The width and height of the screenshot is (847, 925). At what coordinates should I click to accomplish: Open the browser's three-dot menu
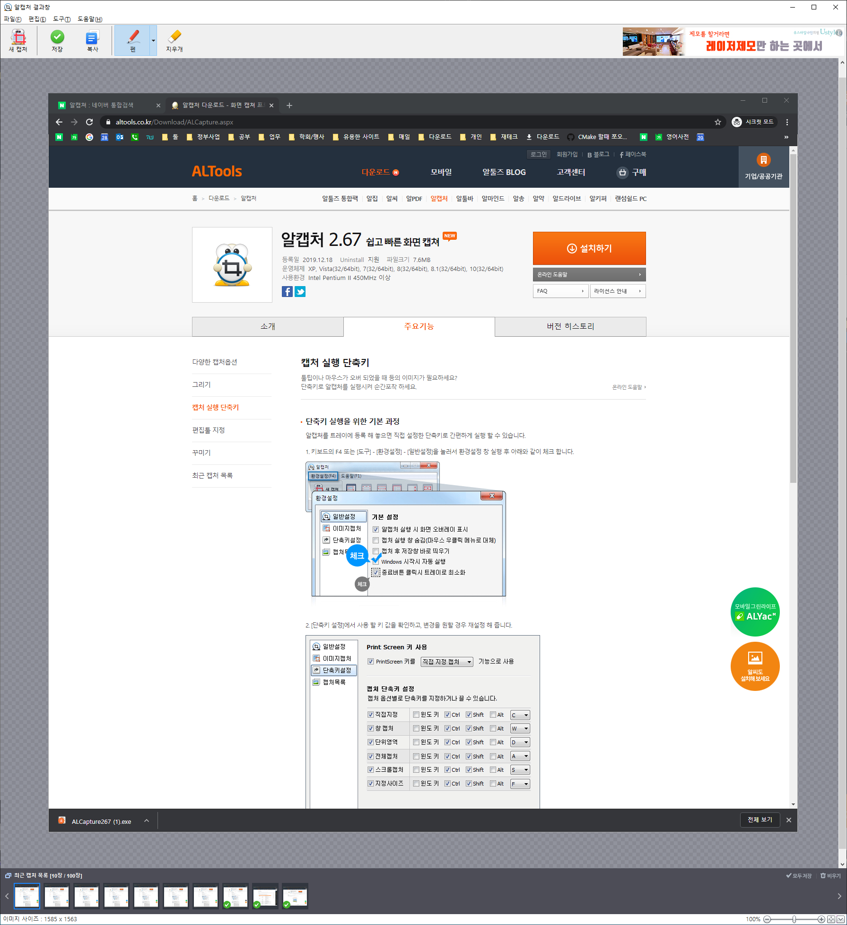787,122
